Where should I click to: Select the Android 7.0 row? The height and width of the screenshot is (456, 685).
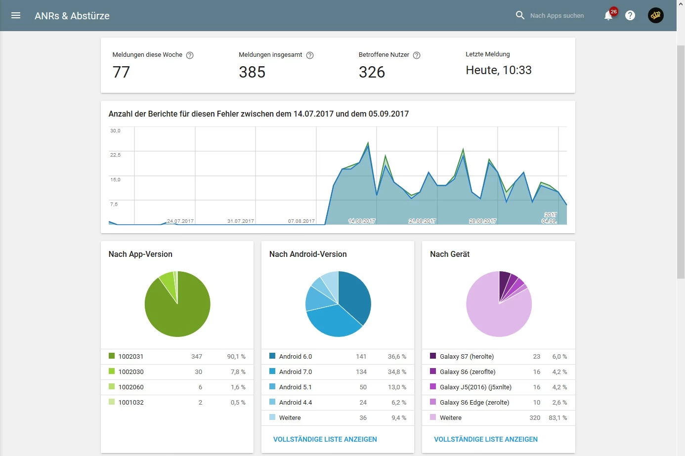(338, 372)
